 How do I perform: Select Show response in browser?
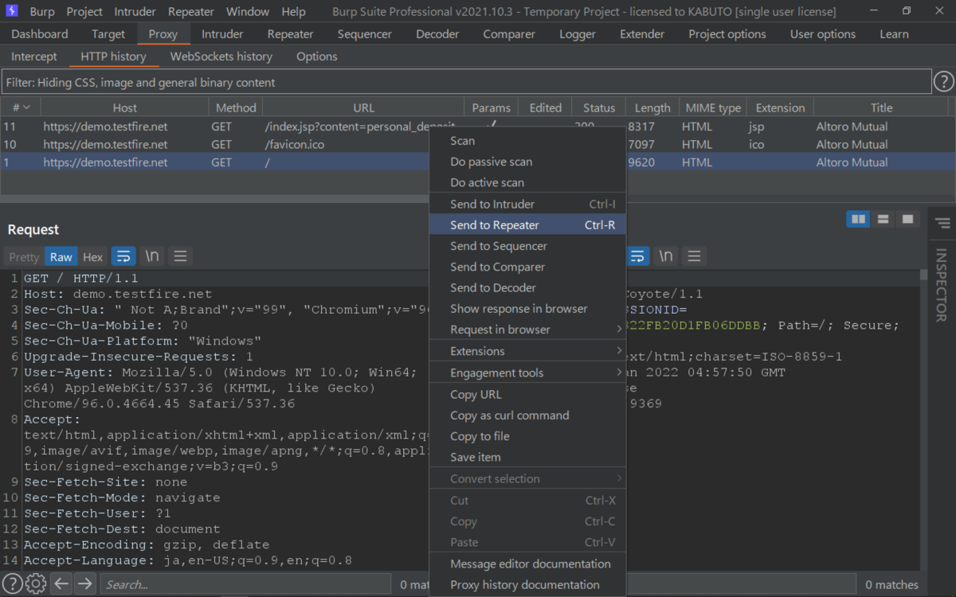click(x=527, y=309)
